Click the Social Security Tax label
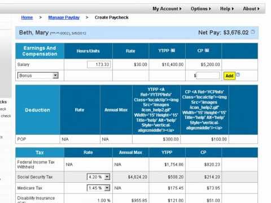 35,177
